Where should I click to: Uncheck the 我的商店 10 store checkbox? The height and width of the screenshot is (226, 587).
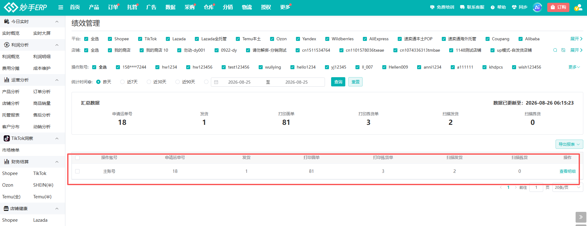tap(142, 50)
